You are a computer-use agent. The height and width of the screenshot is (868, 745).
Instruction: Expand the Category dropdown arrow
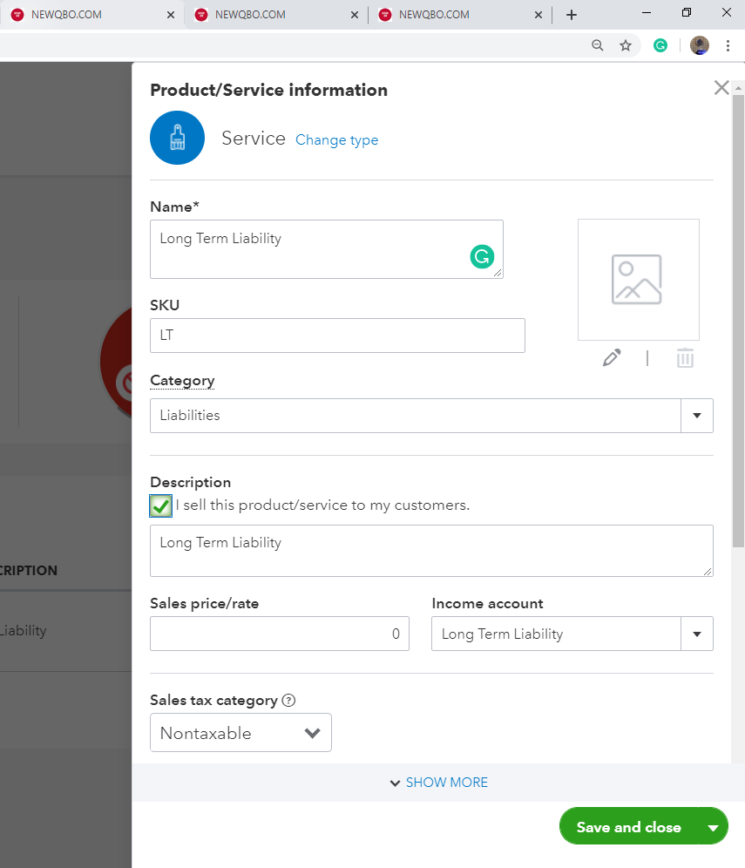click(697, 416)
